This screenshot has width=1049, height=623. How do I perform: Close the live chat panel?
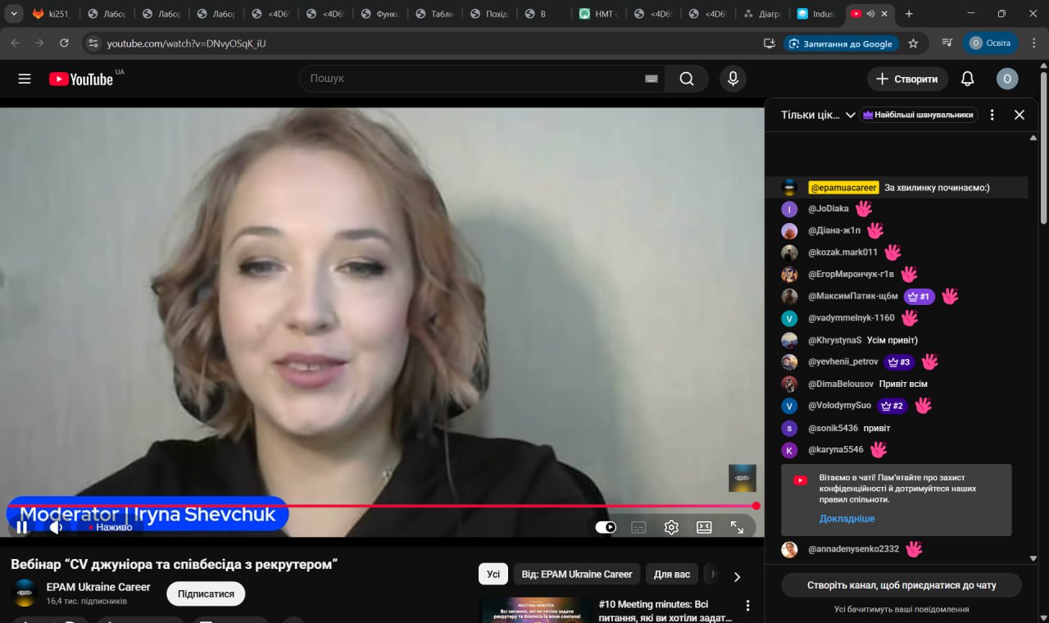coord(1019,115)
